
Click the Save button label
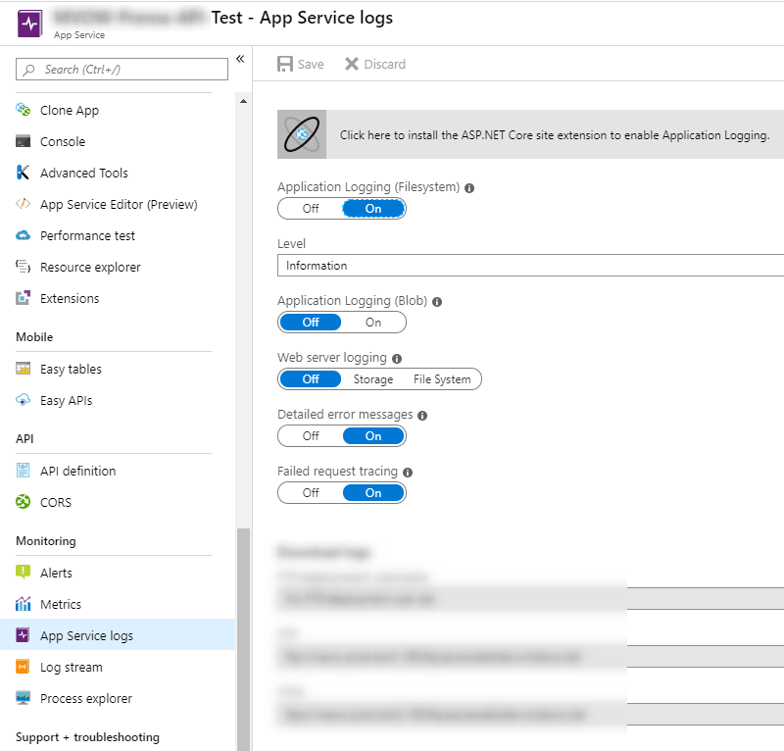(x=311, y=64)
